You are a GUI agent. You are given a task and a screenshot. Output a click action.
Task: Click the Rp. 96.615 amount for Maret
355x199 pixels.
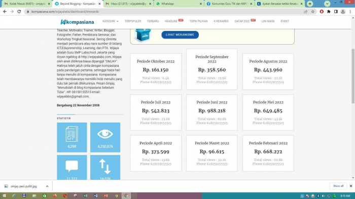[x=211, y=152]
